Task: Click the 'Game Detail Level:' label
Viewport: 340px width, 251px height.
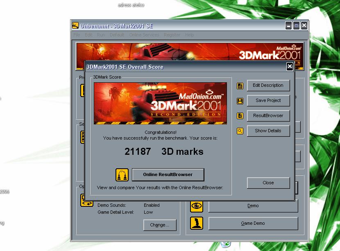Action: 116,212
